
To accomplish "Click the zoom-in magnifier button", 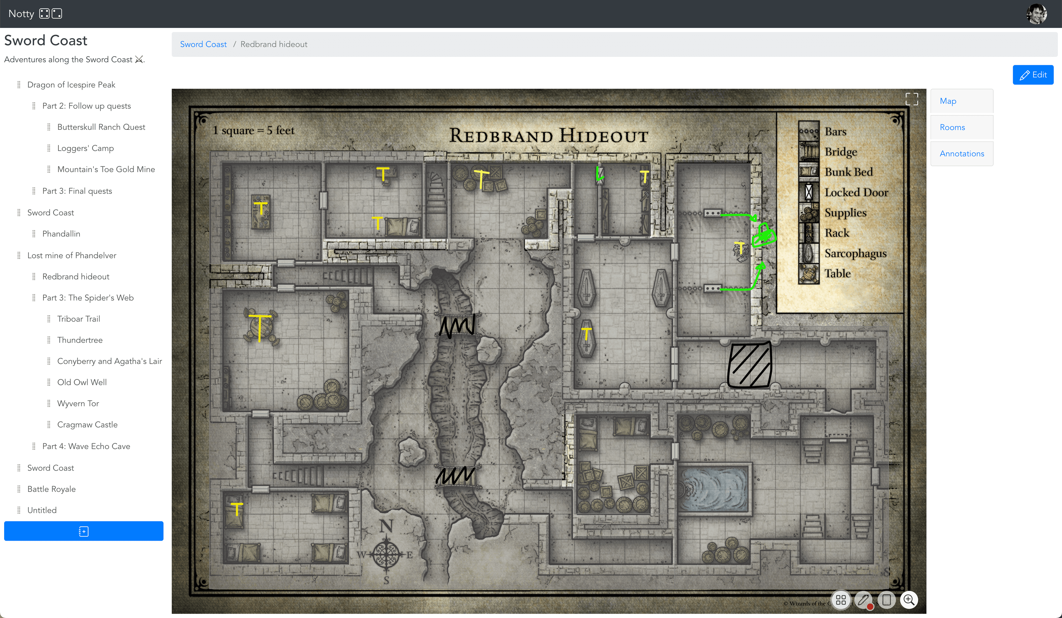I will [909, 599].
